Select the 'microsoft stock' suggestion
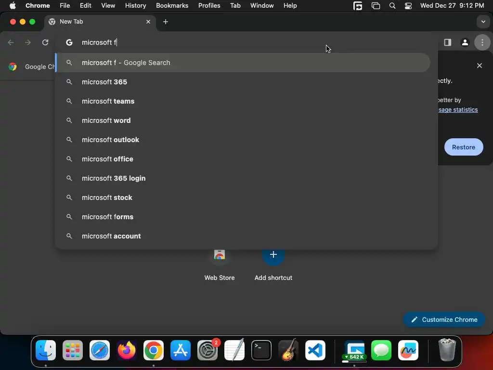 (243, 198)
